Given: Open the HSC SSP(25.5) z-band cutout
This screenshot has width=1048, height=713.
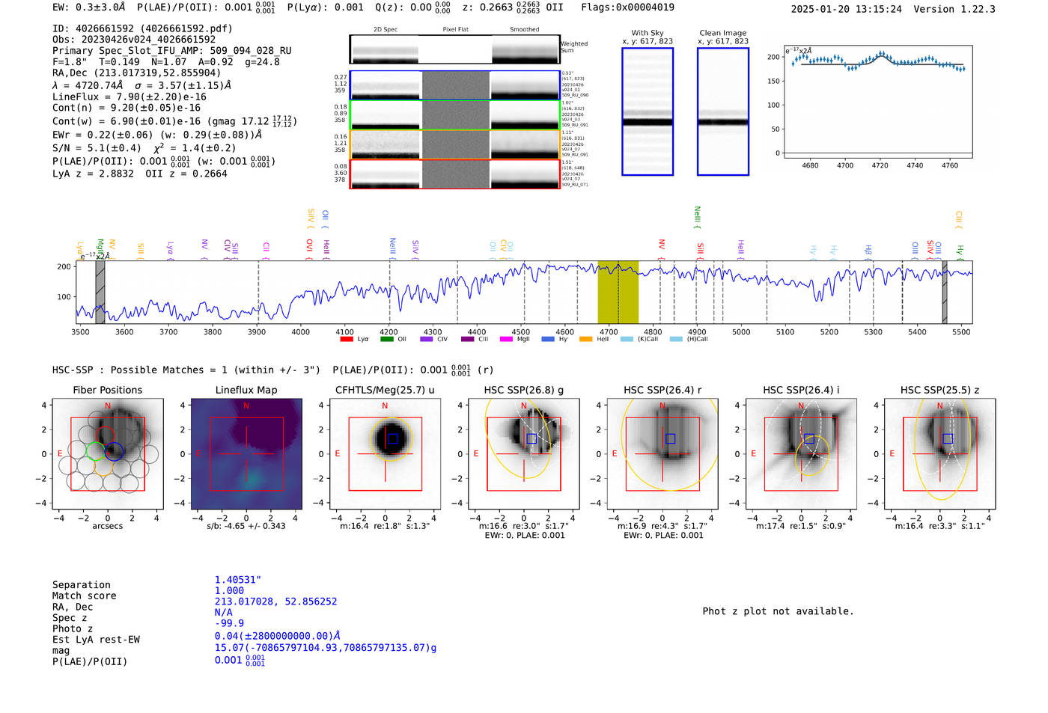Looking at the screenshot, I should (940, 453).
